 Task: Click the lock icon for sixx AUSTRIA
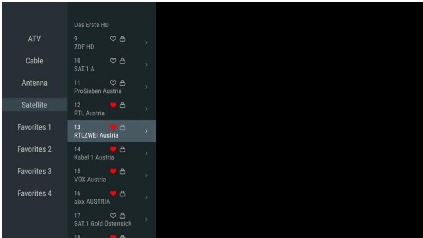click(x=122, y=193)
